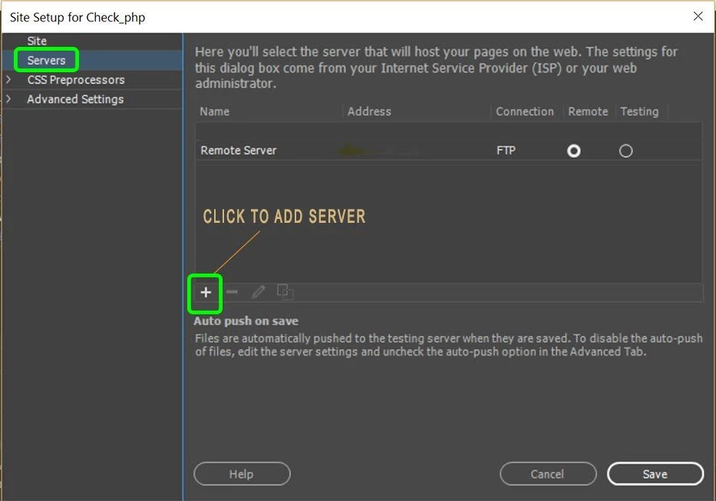Screen dimensions: 716x501
Task: Expand CSS Preprocessors category
Action: pos(8,80)
